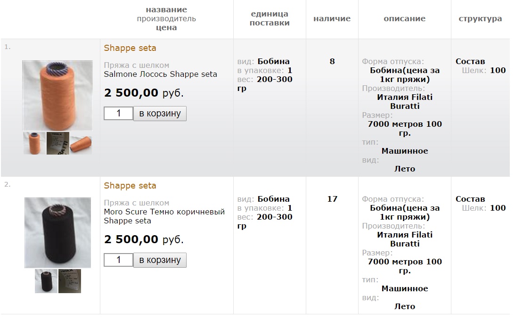
Task: Click the описание column header
Action: pos(404,19)
